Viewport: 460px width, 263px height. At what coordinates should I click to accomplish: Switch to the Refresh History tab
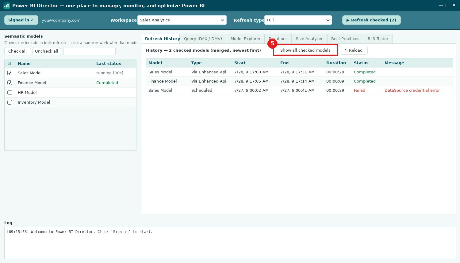click(161, 39)
